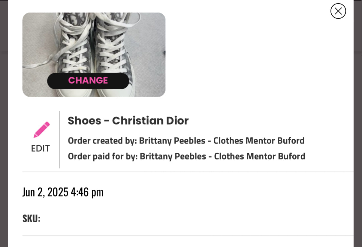
Task: Click the 'Order paid for by' line
Action: (186, 156)
